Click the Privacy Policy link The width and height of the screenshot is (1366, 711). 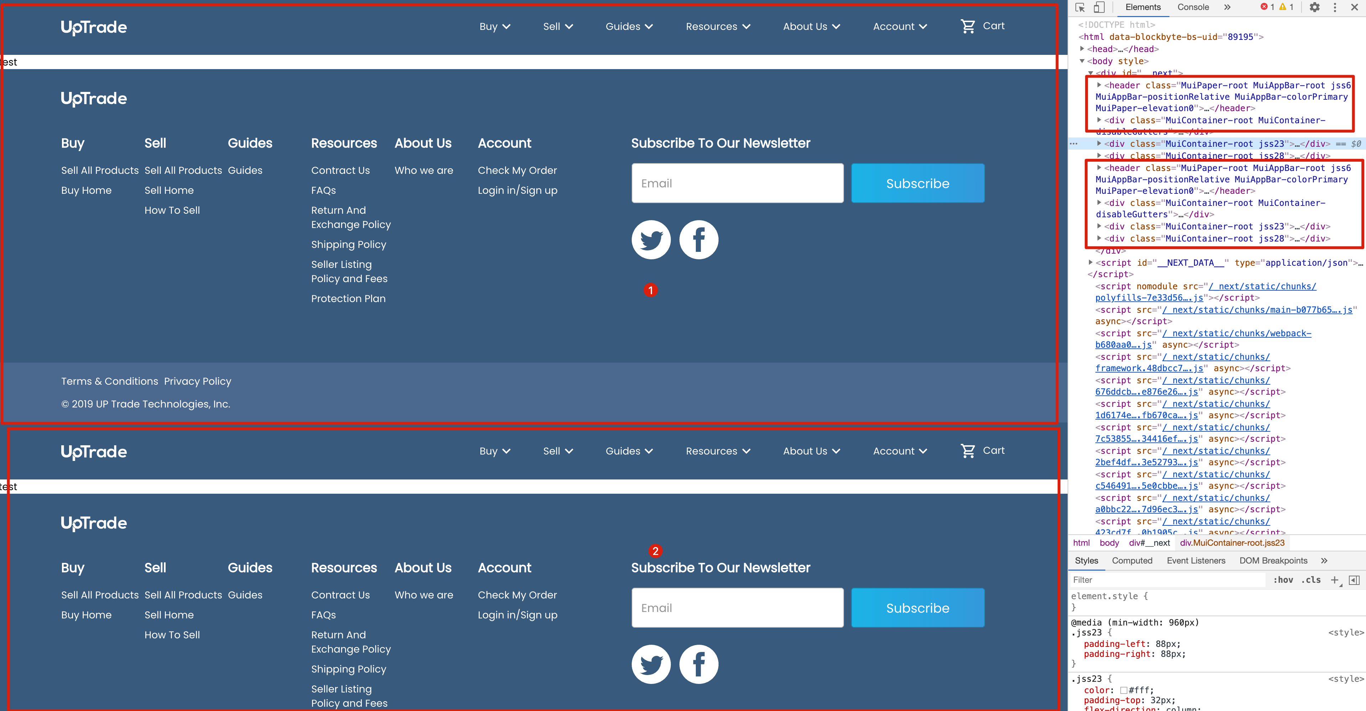click(x=197, y=381)
